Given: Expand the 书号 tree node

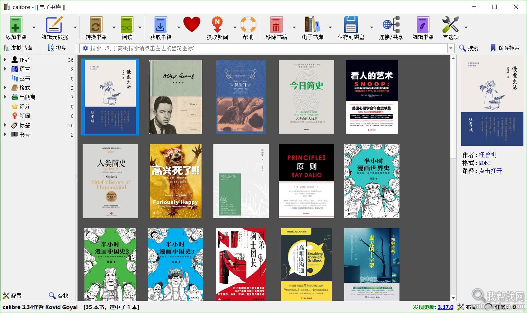Looking at the screenshot, I should tap(5, 134).
